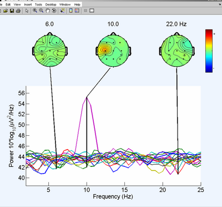Open the Window menu

[x=65, y=4]
